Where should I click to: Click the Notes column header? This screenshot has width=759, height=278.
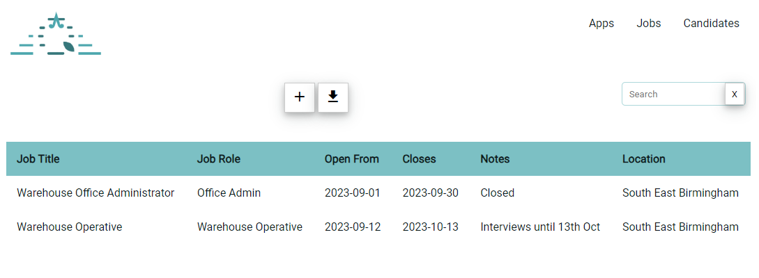click(495, 159)
